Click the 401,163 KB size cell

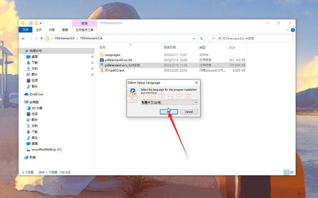pyautogui.click(x=237, y=60)
